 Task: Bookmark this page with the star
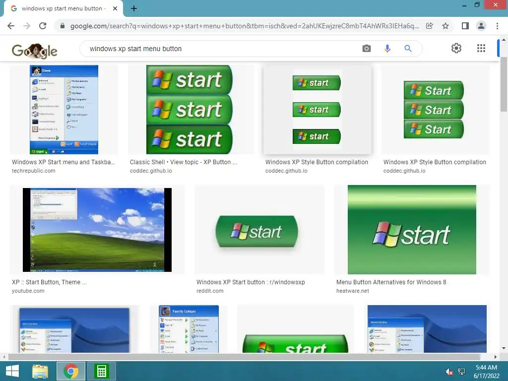[445, 26]
